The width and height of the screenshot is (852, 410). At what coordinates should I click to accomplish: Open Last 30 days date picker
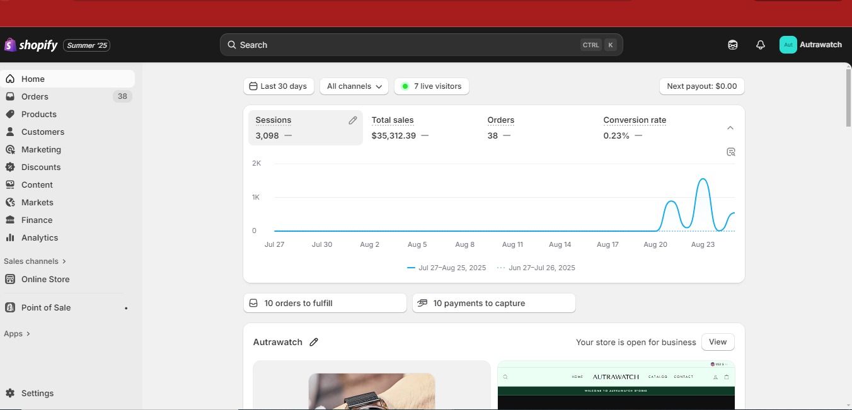[279, 86]
